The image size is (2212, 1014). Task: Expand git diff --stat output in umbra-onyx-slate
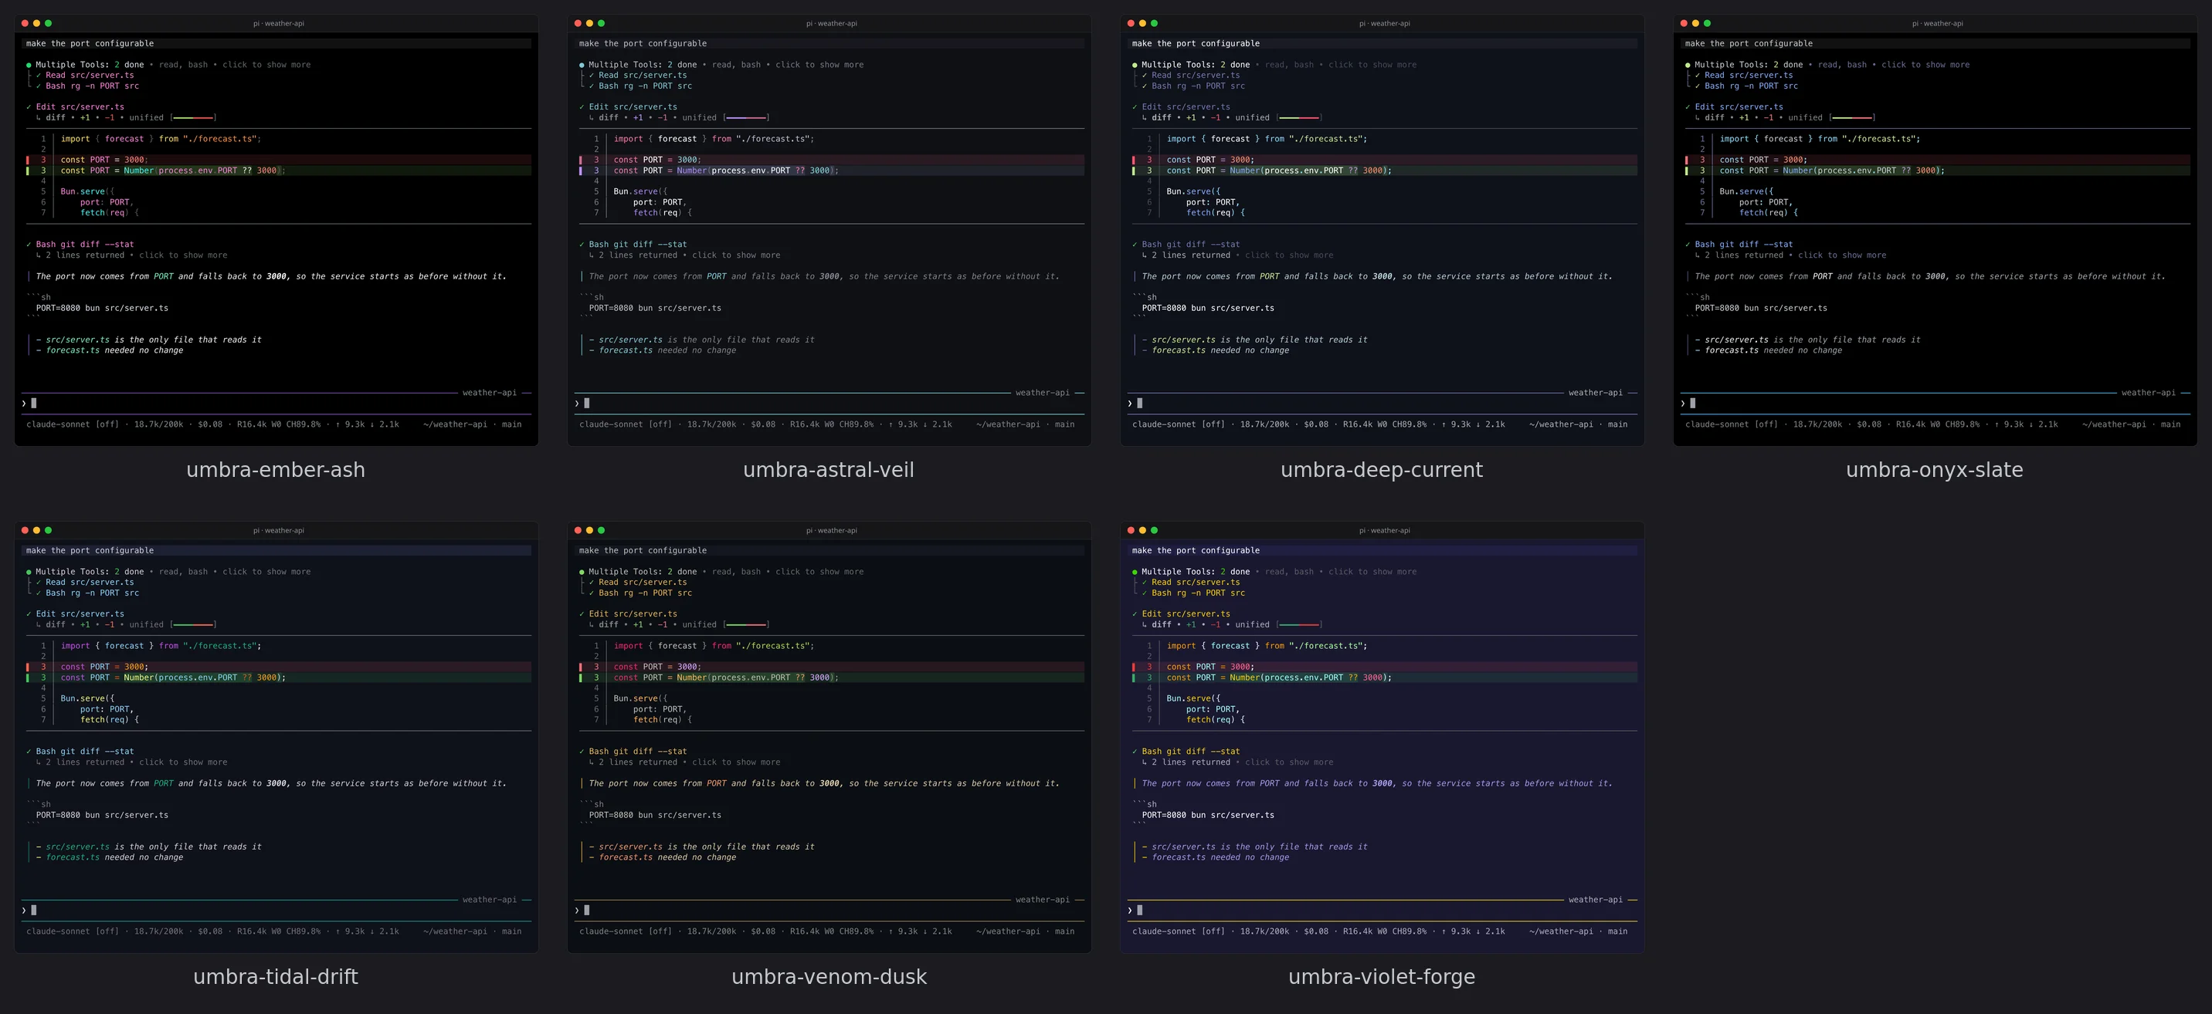(1842, 255)
